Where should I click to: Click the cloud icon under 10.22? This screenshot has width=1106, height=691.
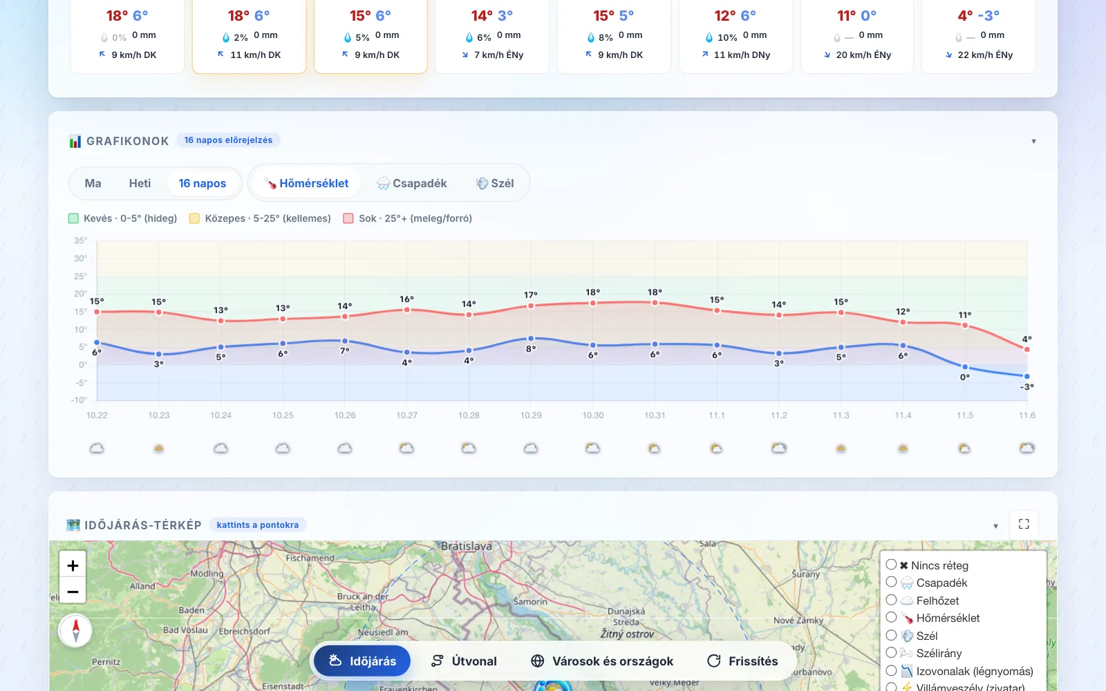(x=97, y=448)
